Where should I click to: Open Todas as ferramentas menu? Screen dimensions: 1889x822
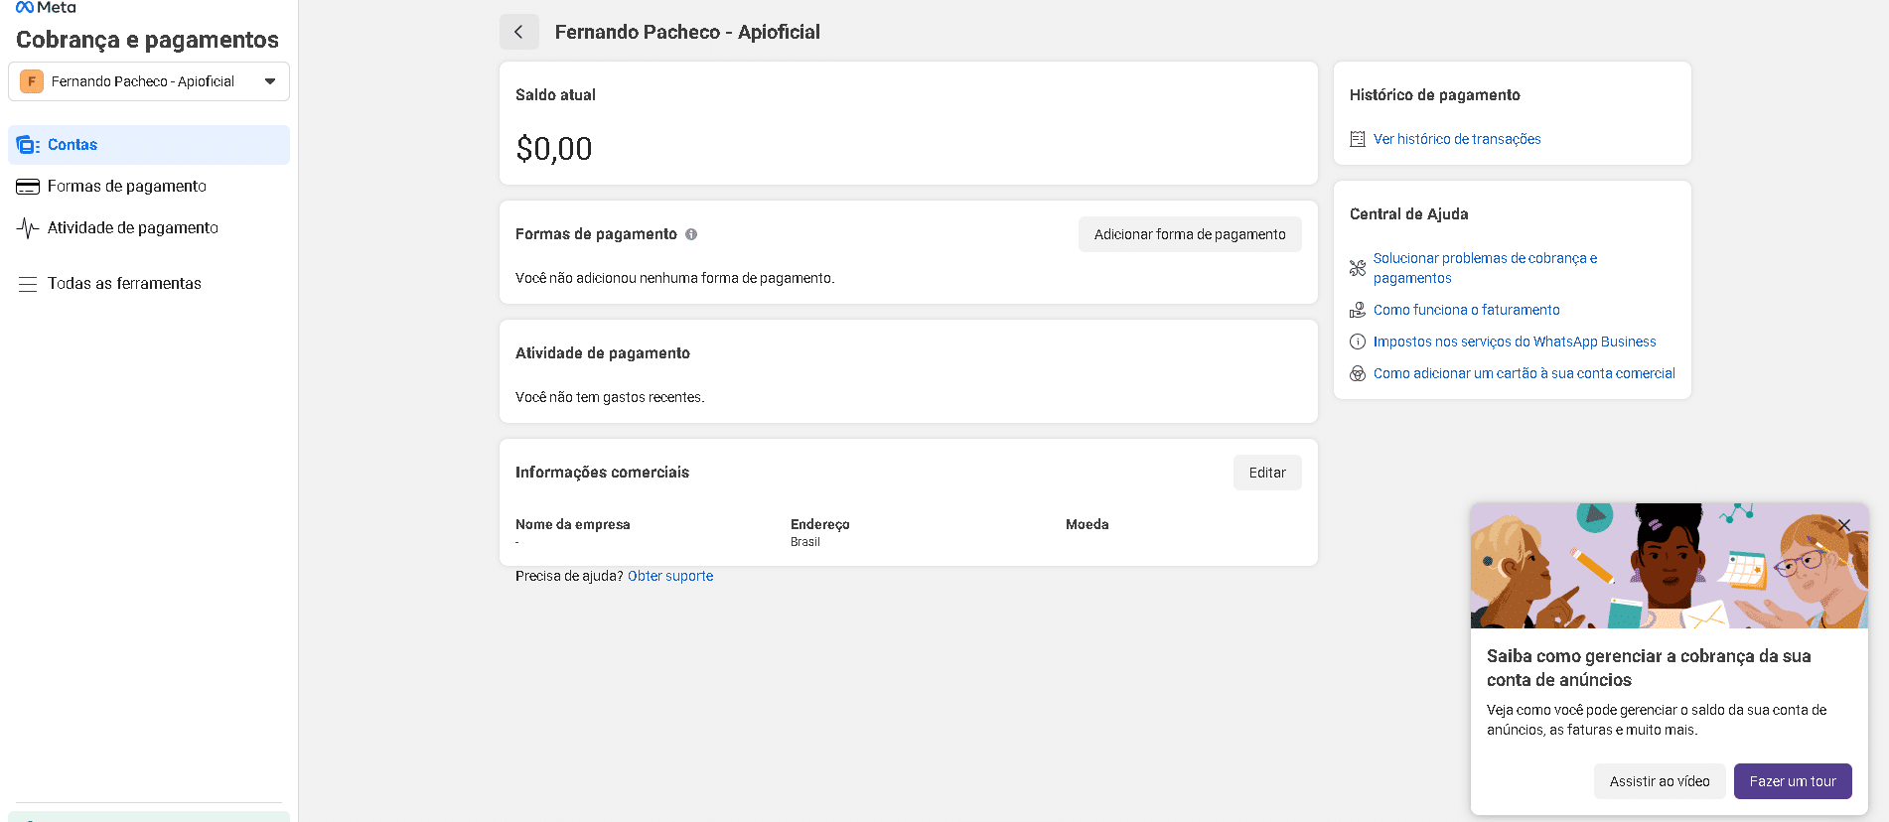[x=149, y=284]
